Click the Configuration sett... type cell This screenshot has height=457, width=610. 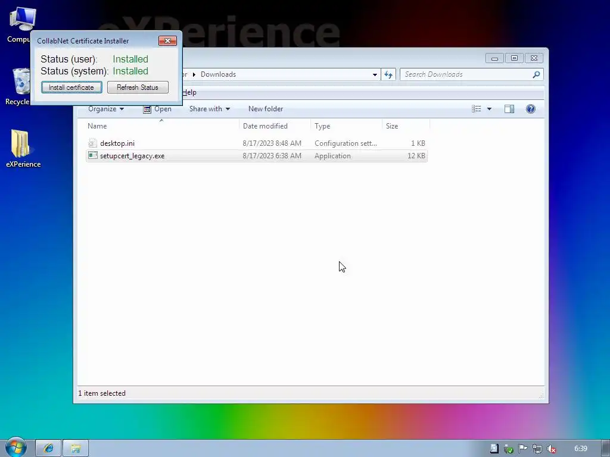[346, 143]
